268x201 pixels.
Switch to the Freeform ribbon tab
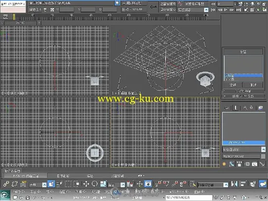(x=63, y=176)
